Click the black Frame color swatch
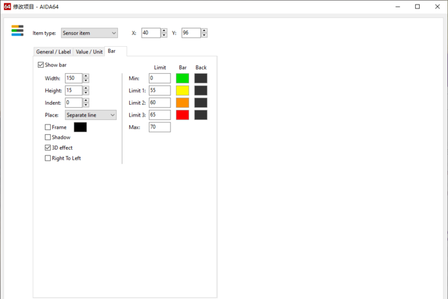This screenshot has height=299, width=448. point(80,127)
